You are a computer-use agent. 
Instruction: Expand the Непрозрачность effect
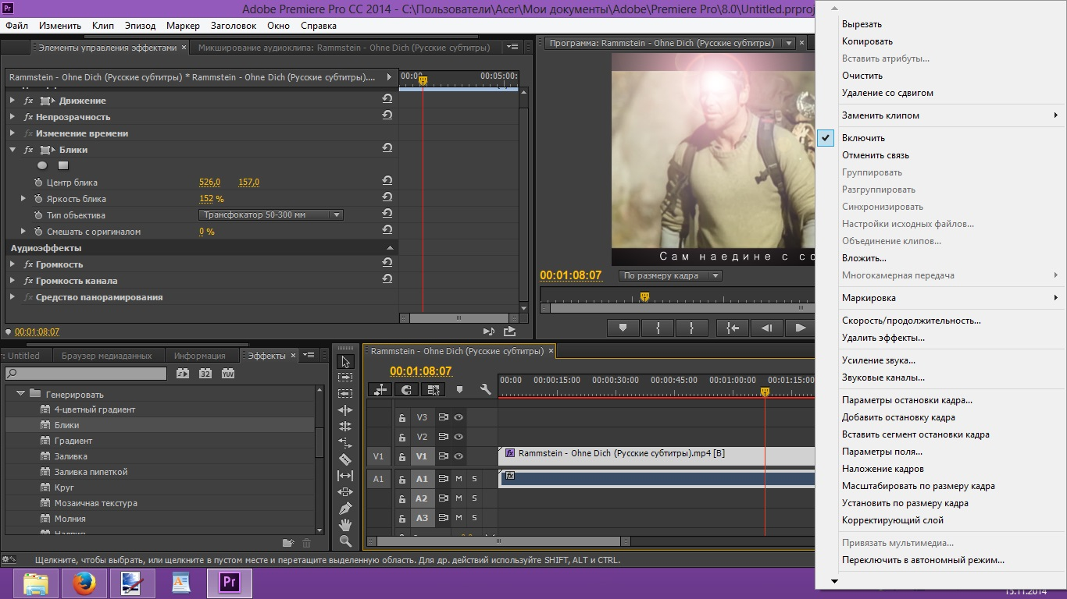click(12, 117)
